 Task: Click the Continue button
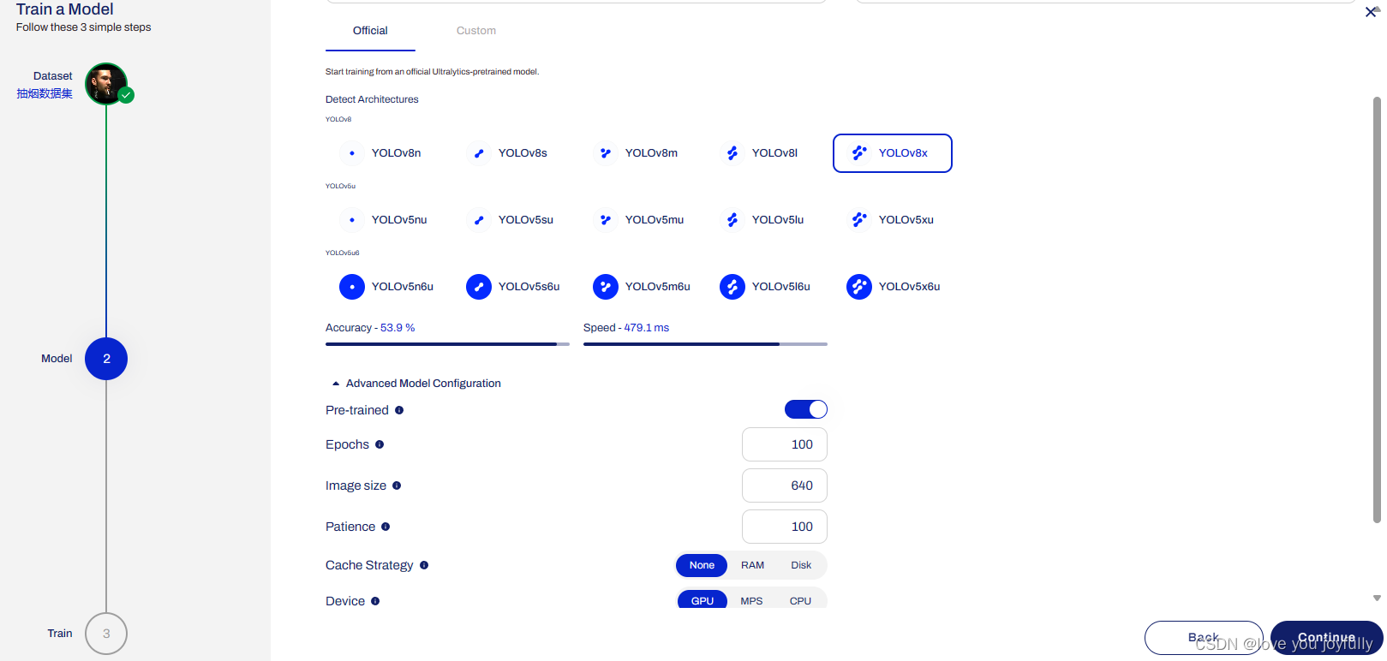1326,638
